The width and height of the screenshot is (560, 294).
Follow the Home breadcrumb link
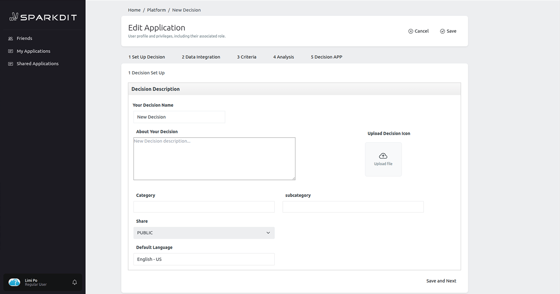coord(134,10)
